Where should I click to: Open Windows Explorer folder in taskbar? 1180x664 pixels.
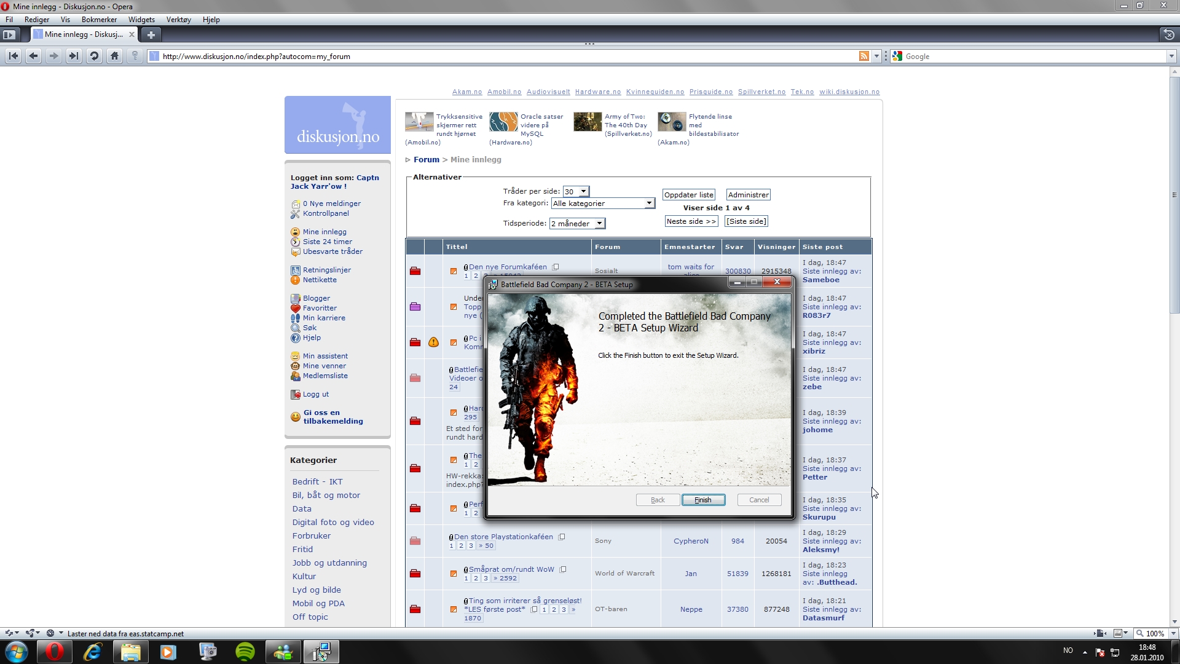[x=130, y=652]
